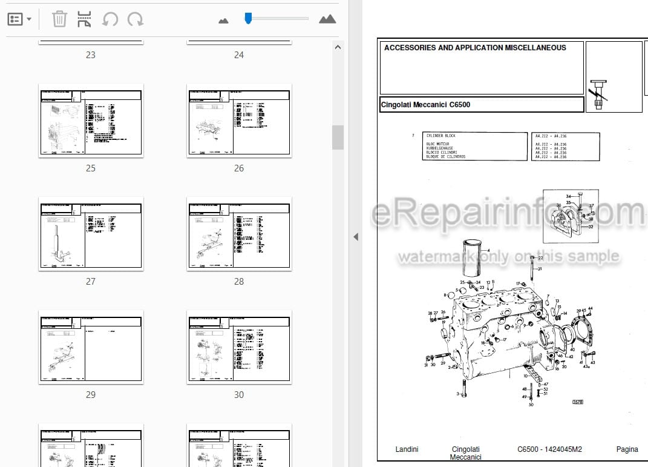Viewport: 648px width, 467px height.
Task: Enlarge thumbnails with large mountain icon
Action: point(327,19)
